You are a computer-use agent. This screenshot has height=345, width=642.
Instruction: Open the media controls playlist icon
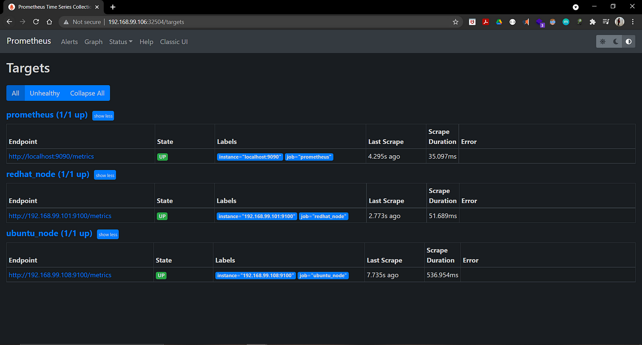point(606,22)
